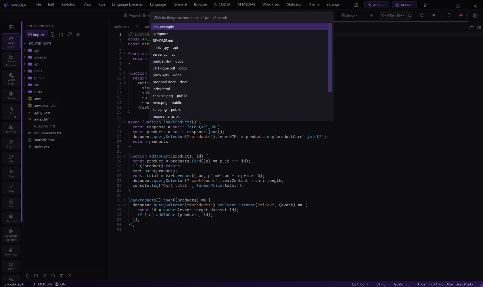The image size is (483, 287).
Task: Select server.py in the quick open list
Action: click(x=239, y=54)
